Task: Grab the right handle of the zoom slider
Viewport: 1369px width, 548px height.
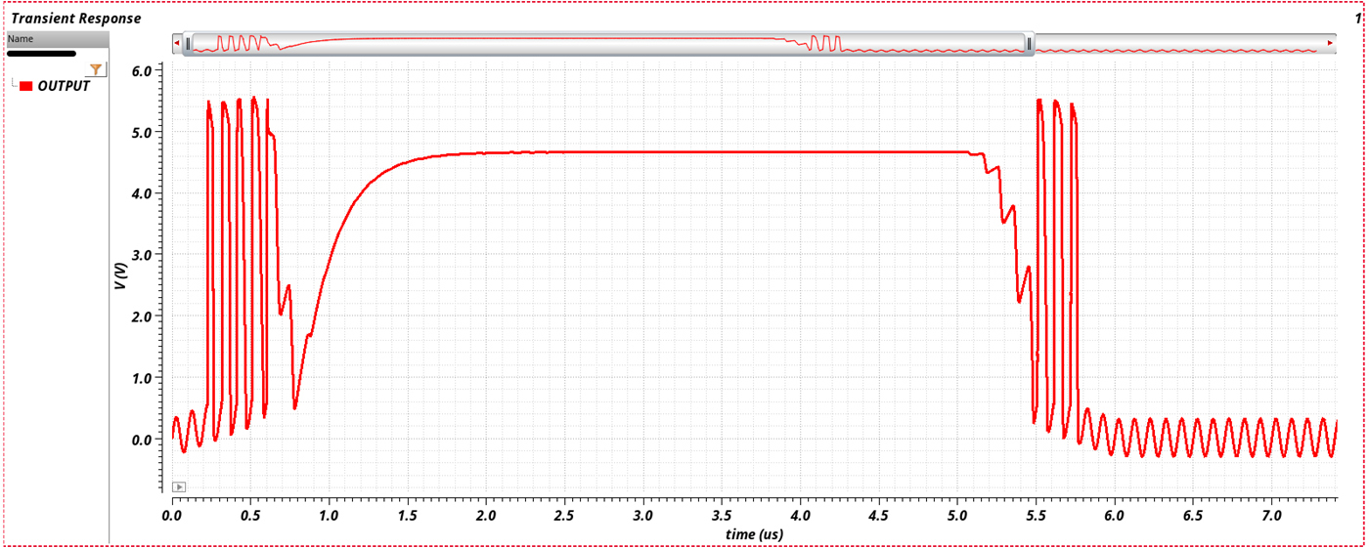Action: coord(1030,43)
